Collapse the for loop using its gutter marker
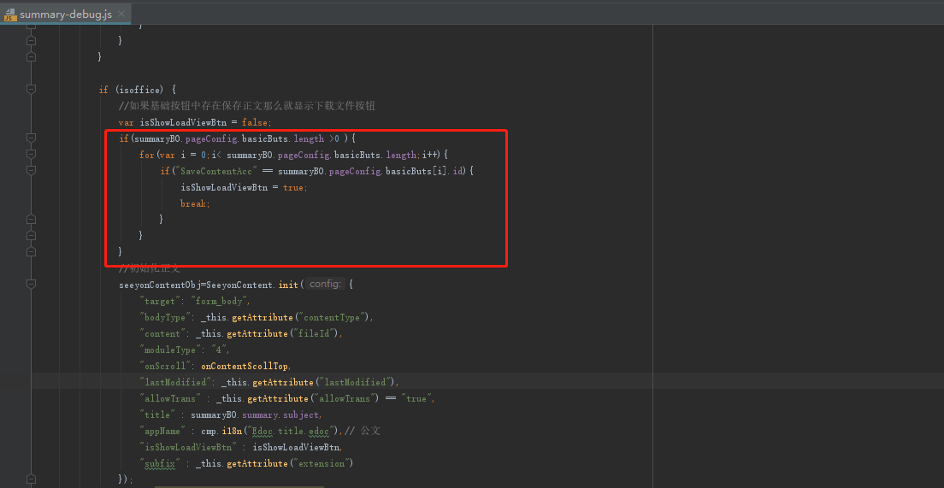Viewport: 944px width, 488px height. click(32, 155)
